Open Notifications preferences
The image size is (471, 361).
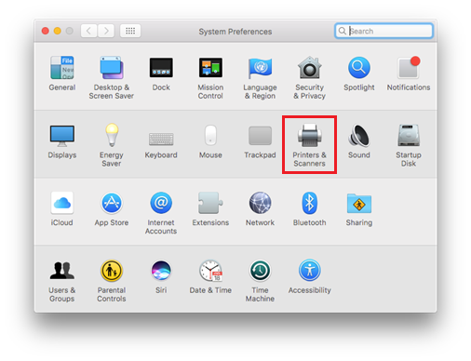click(x=409, y=74)
